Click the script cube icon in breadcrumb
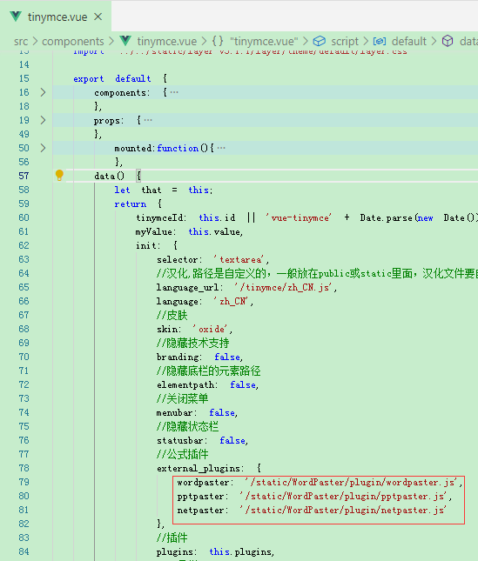Image resolution: width=478 pixels, height=561 pixels. 320,41
